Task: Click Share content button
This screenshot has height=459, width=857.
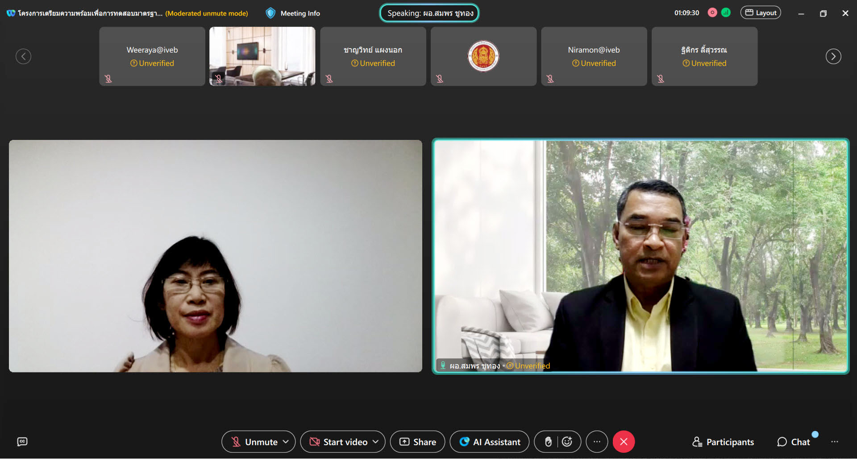Action: [417, 442]
